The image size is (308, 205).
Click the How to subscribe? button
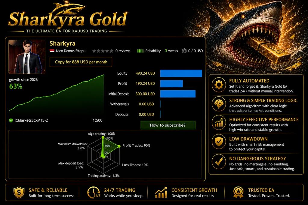[x=168, y=125]
